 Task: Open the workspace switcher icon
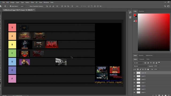169,6
